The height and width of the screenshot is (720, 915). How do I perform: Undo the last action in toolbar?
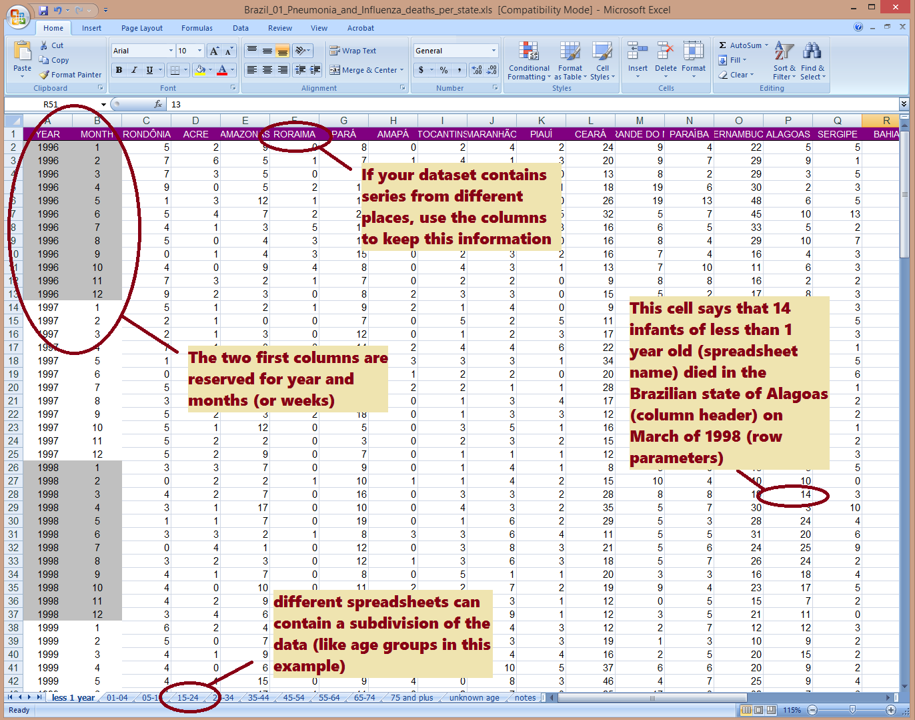click(58, 10)
